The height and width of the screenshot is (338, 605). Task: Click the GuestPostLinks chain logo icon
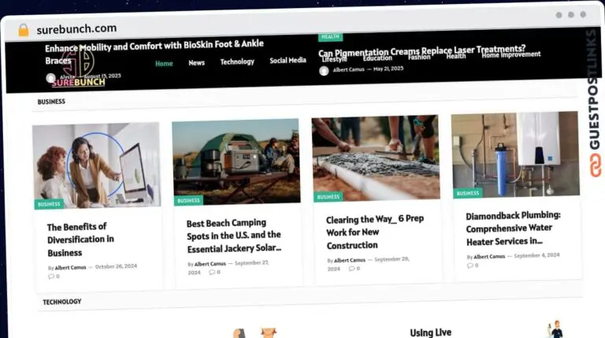593,166
